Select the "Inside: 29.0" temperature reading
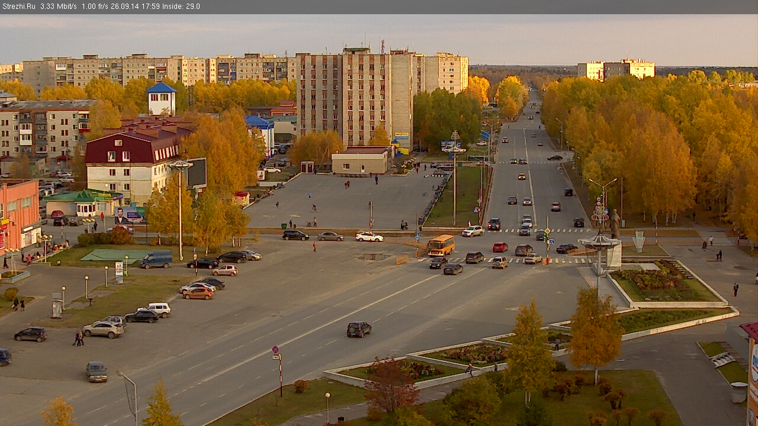758x426 pixels. pyautogui.click(x=181, y=7)
